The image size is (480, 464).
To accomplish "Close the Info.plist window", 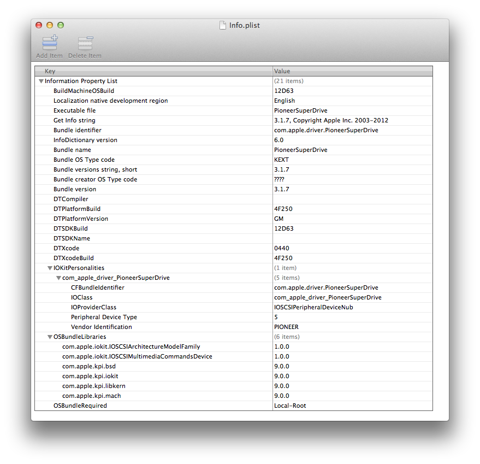I will click(39, 25).
